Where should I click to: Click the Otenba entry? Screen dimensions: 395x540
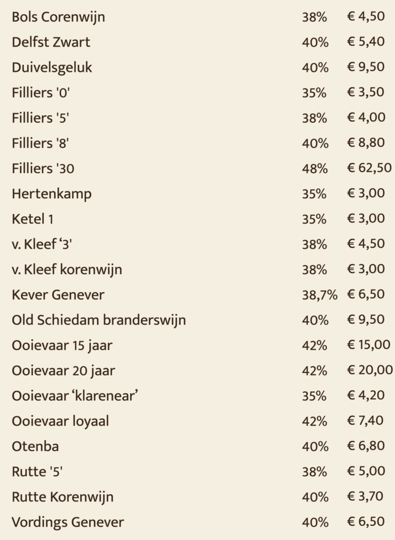(x=35, y=446)
